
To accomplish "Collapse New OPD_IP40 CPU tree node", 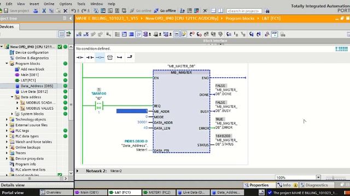I will [x=2, y=47].
